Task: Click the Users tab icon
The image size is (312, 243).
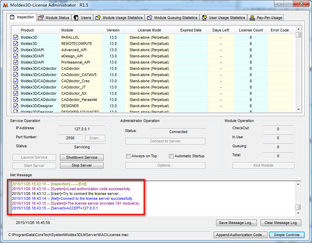Action: 76,18
